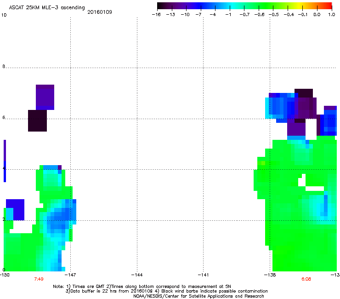Click the black data block left of -147

pyautogui.click(x=37, y=121)
